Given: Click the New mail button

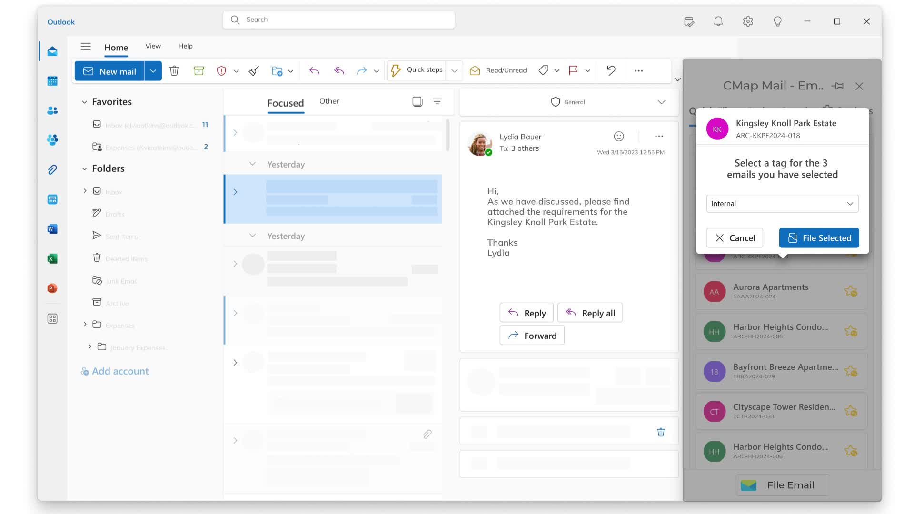Looking at the screenshot, I should point(109,71).
